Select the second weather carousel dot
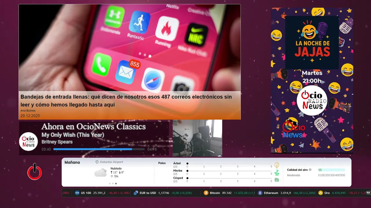The image size is (371, 208). pyautogui.click(x=113, y=183)
